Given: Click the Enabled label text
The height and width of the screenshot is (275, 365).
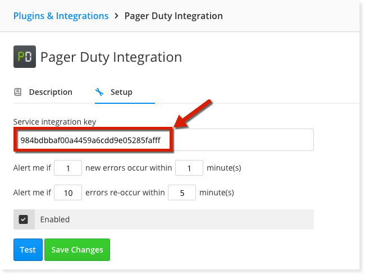Looking at the screenshot, I should pyautogui.click(x=55, y=219).
